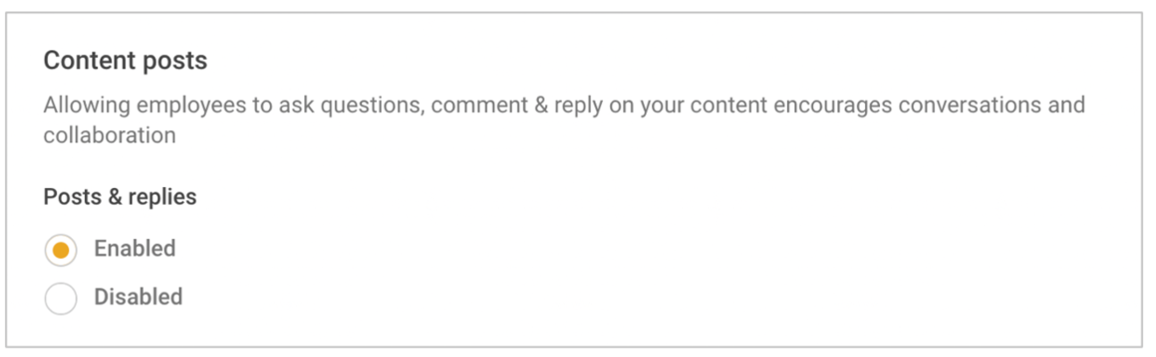Click the word "encourages" in the description

[x=832, y=105]
